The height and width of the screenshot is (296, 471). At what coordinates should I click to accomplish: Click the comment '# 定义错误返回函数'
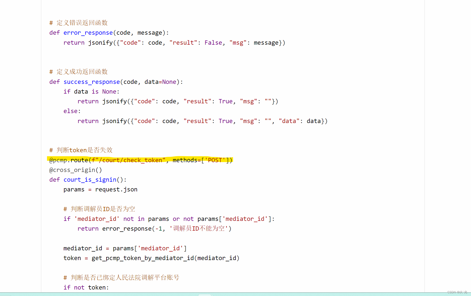(x=78, y=23)
